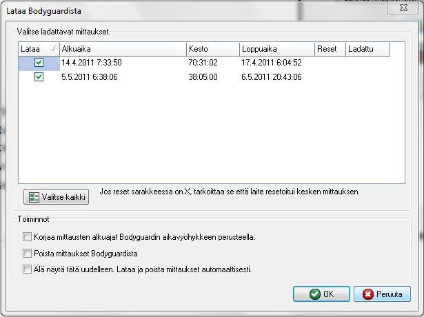
Task: Close the Lataa Bodyguardista dialog
Action: pos(403,8)
